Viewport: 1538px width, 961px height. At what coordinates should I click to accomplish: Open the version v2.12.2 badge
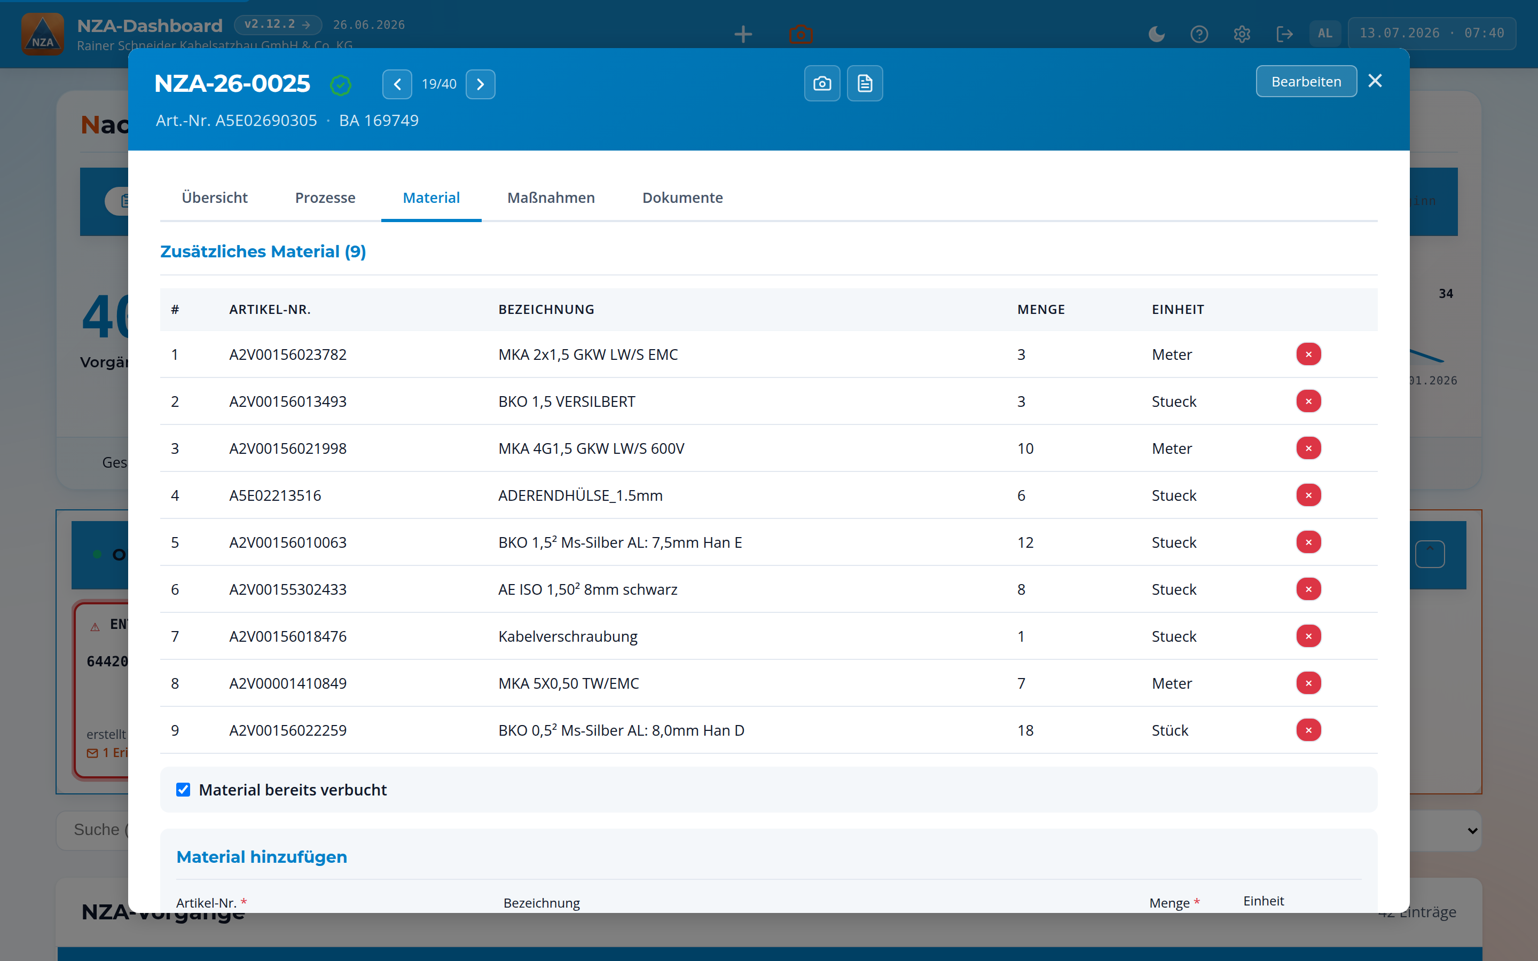tap(278, 25)
